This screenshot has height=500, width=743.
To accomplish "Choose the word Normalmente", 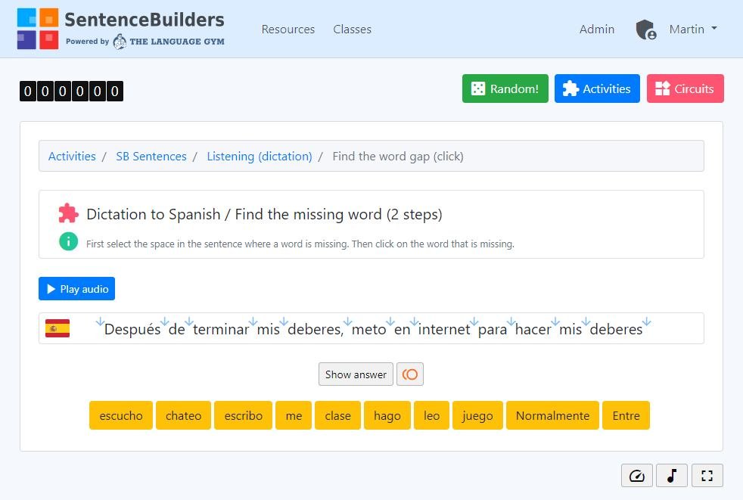I will (x=552, y=415).
